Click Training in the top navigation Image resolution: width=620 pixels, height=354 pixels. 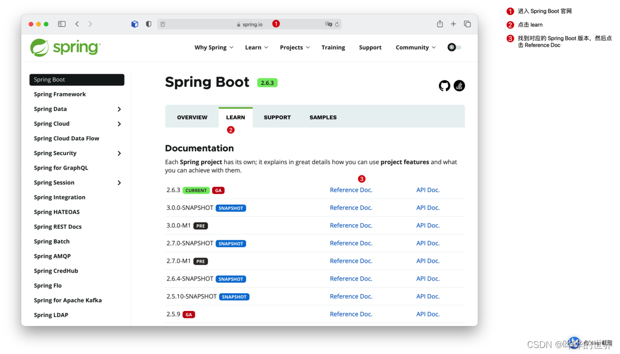[x=333, y=47]
